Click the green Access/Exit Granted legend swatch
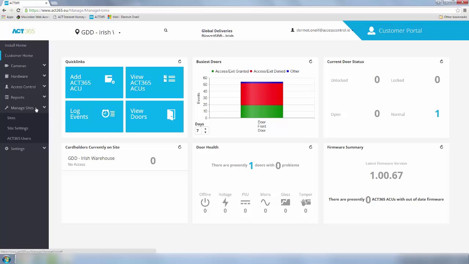The image size is (469, 264). point(213,71)
